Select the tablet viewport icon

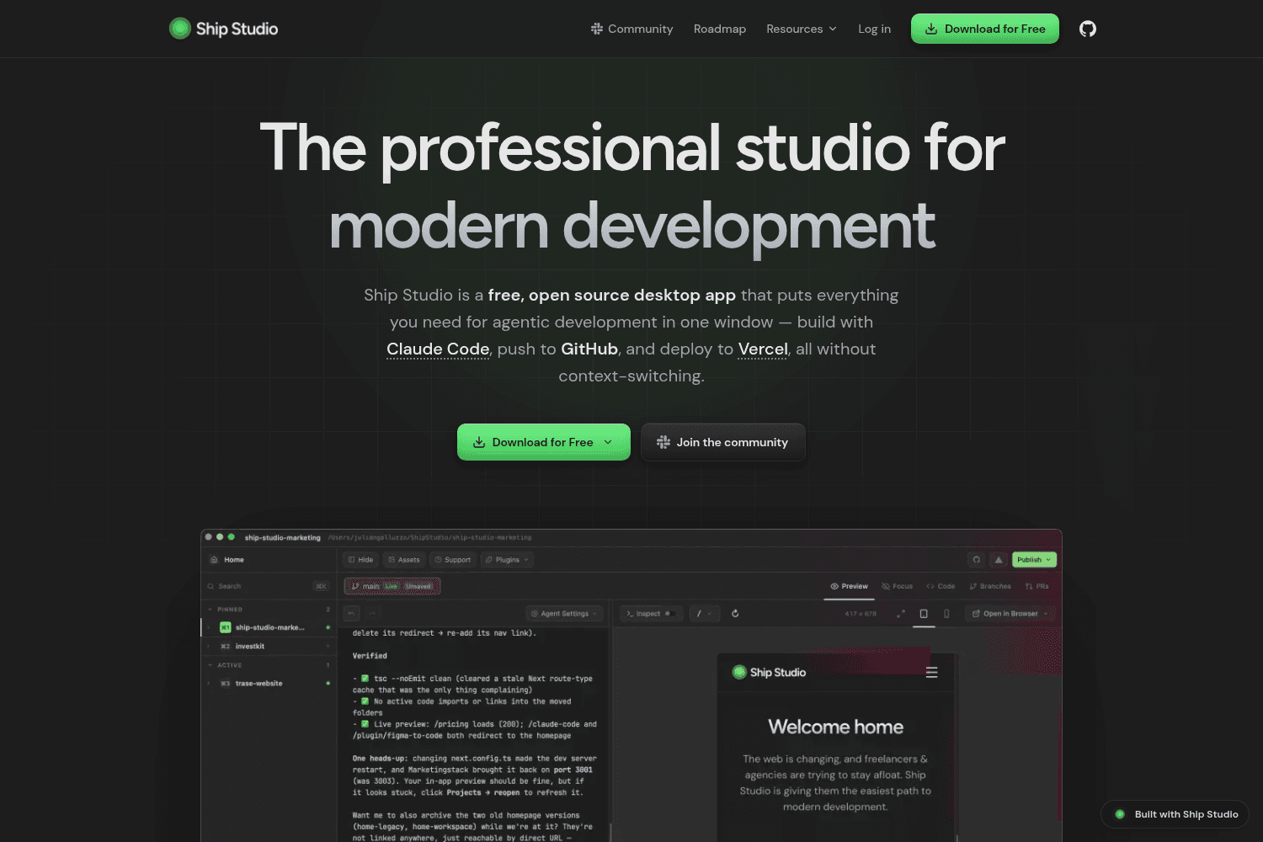(x=924, y=614)
